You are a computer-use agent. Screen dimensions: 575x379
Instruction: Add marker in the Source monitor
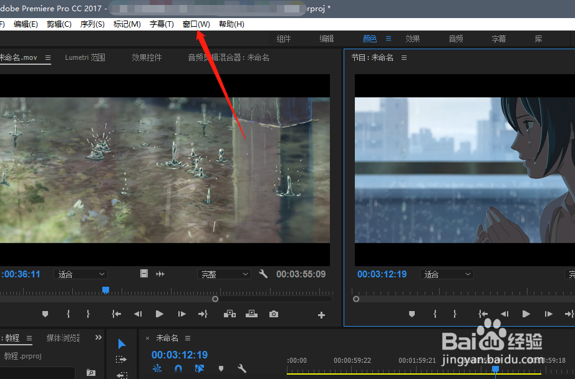(45, 314)
